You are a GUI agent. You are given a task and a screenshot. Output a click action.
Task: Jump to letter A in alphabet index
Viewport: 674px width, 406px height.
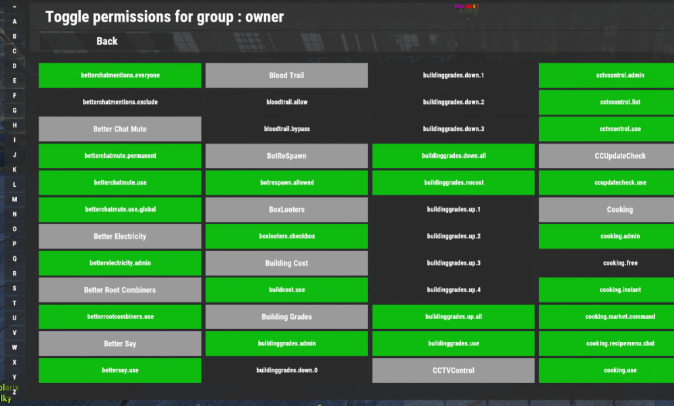coord(14,21)
